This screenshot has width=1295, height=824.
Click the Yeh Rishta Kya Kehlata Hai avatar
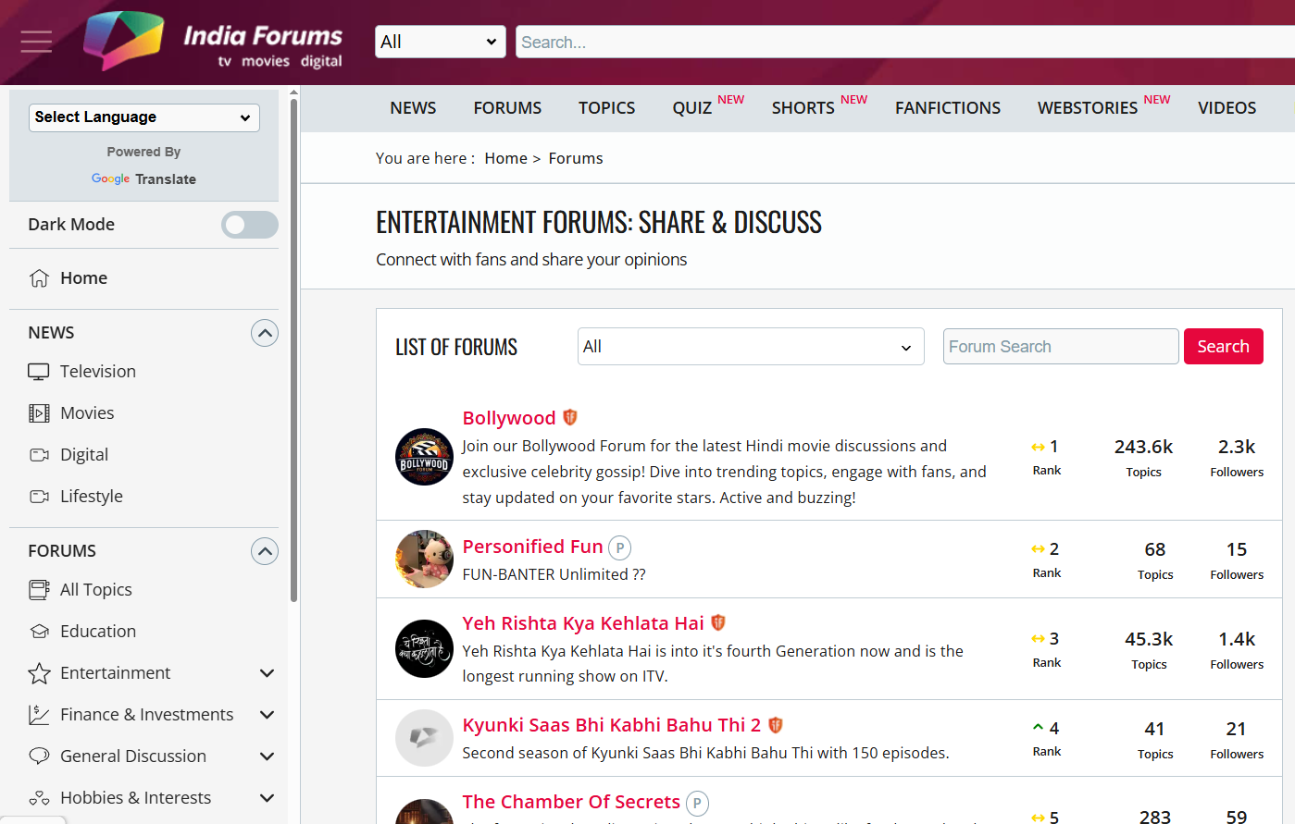(424, 648)
